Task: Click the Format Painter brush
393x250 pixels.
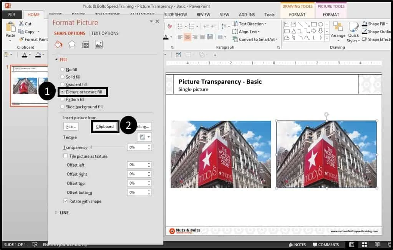Action: tap(21, 39)
